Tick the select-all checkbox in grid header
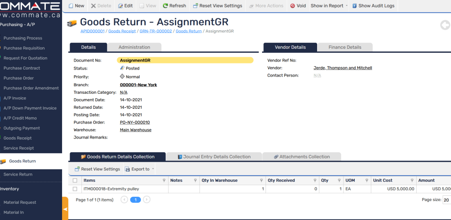451x220 pixels. click(75, 180)
